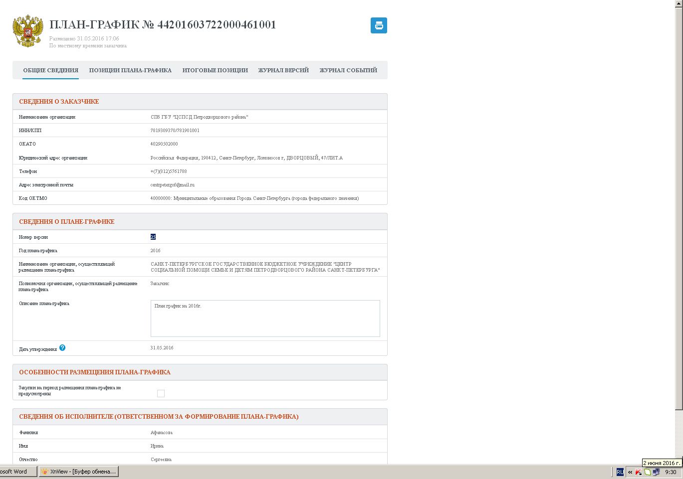The width and height of the screenshot is (683, 479).
Task: Click inside the Описание плана-графика text area
Action: [265, 319]
